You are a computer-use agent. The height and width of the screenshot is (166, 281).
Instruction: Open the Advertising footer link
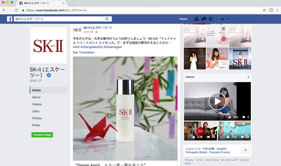point(212,160)
